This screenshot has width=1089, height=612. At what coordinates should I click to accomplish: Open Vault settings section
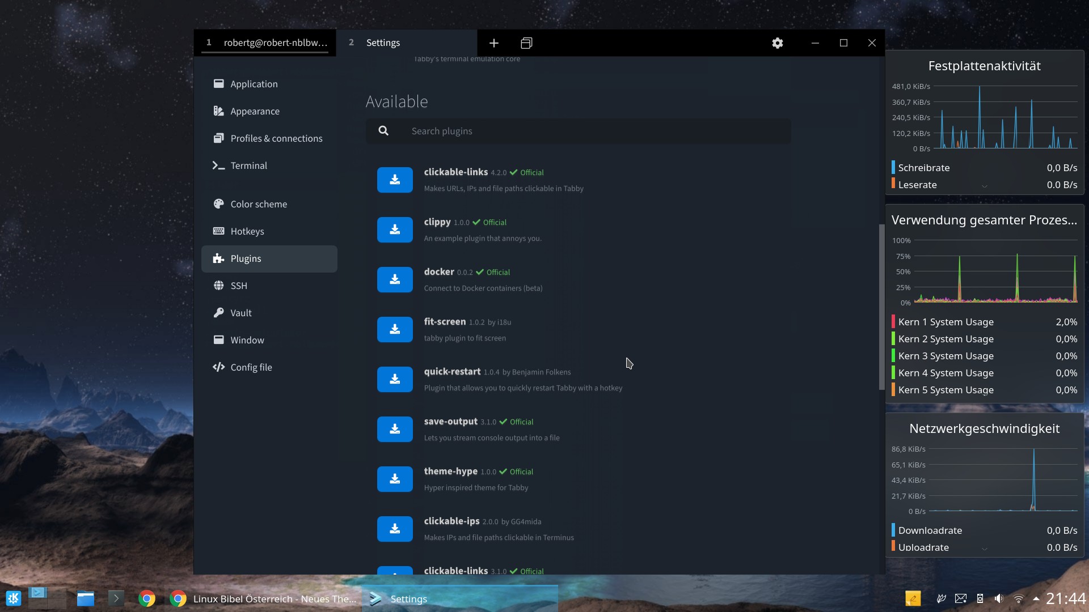tap(269, 313)
